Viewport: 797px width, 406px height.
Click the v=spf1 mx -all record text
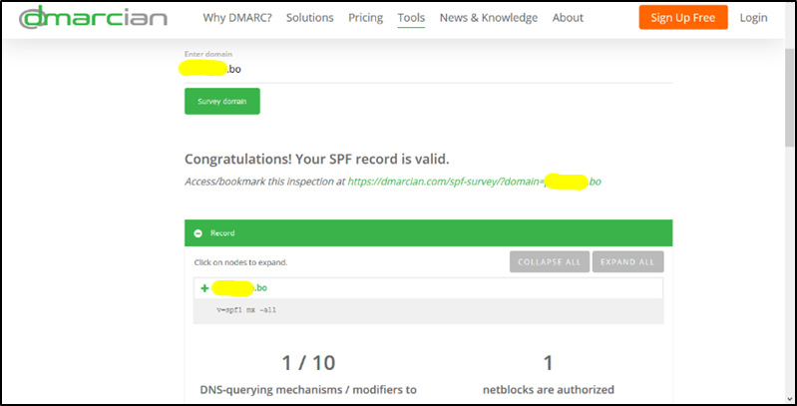[x=246, y=310]
